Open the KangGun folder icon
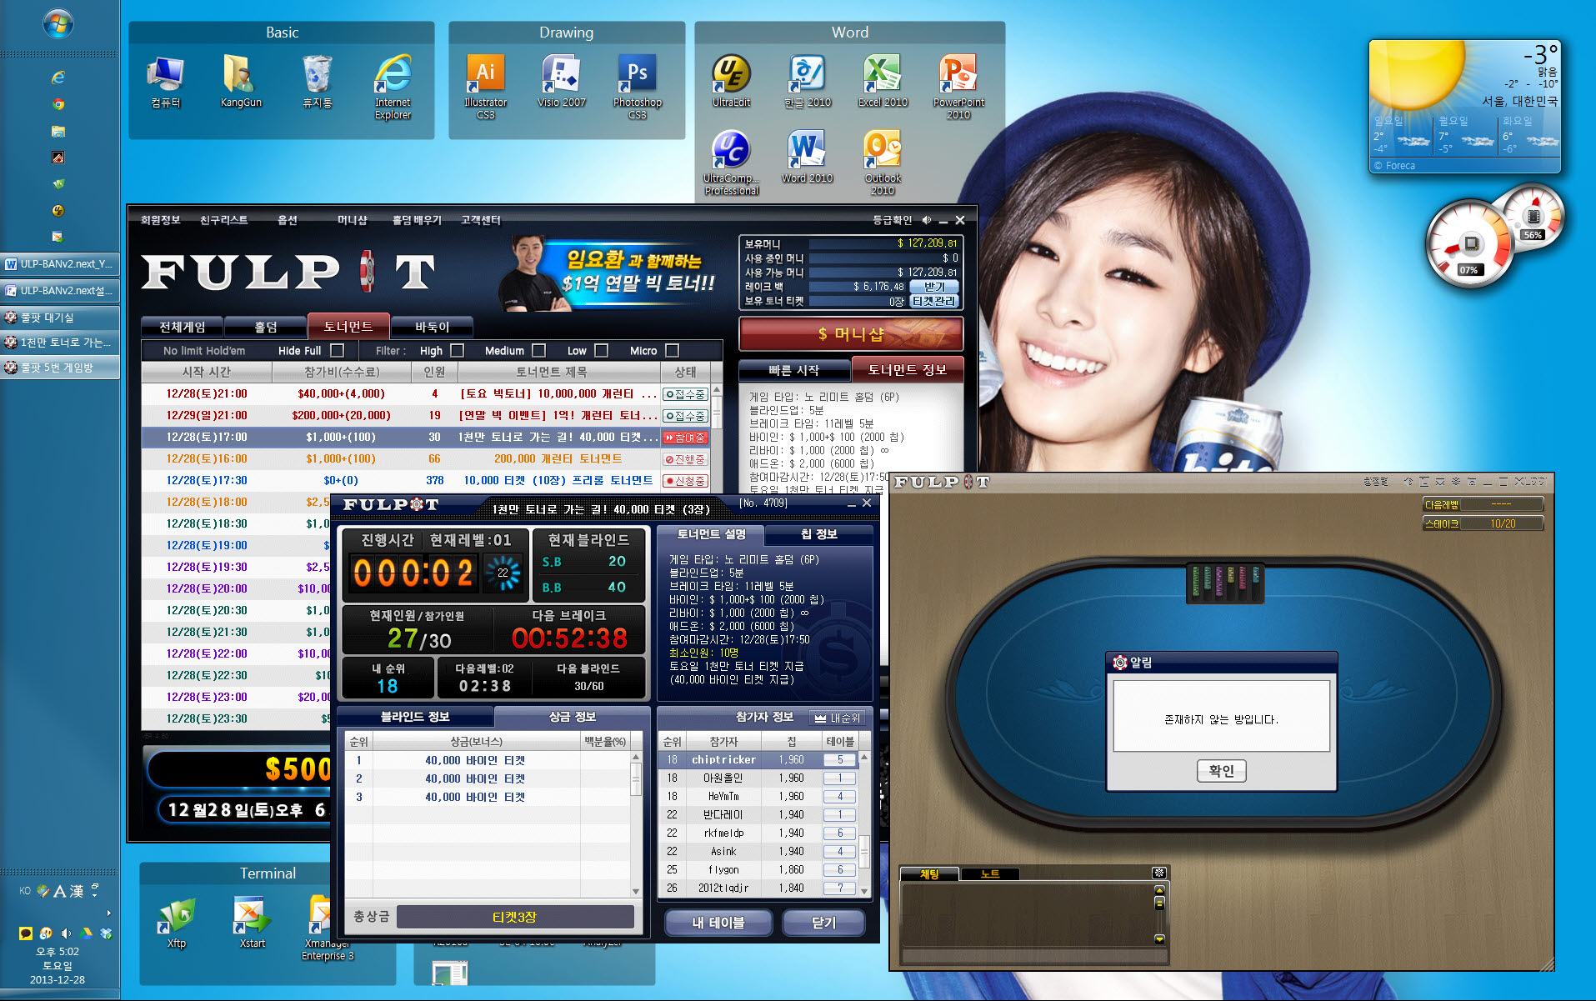The image size is (1596, 1001). [241, 82]
